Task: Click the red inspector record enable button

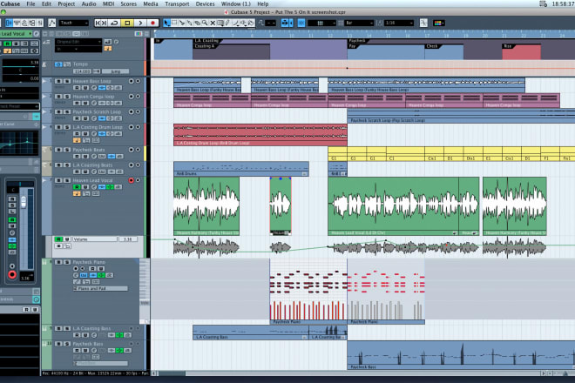Action: click(x=12, y=274)
